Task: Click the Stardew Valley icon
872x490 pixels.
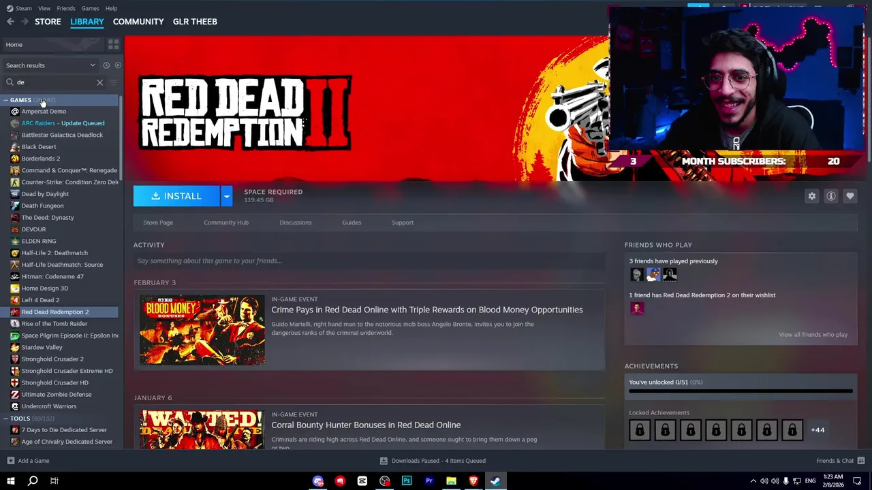Action: (15, 347)
